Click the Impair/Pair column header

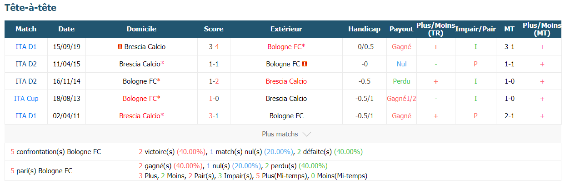point(475,29)
